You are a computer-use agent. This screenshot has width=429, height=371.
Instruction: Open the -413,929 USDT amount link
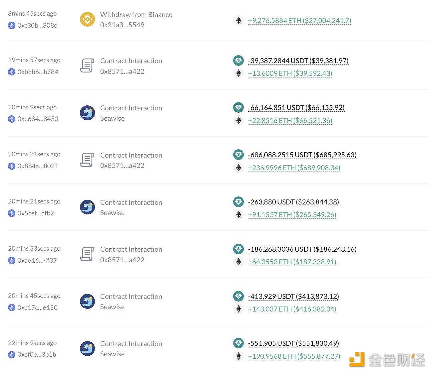click(293, 297)
